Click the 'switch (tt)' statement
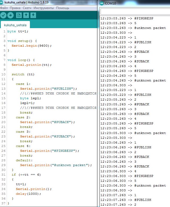This screenshot has height=207, width=170. click(23, 74)
